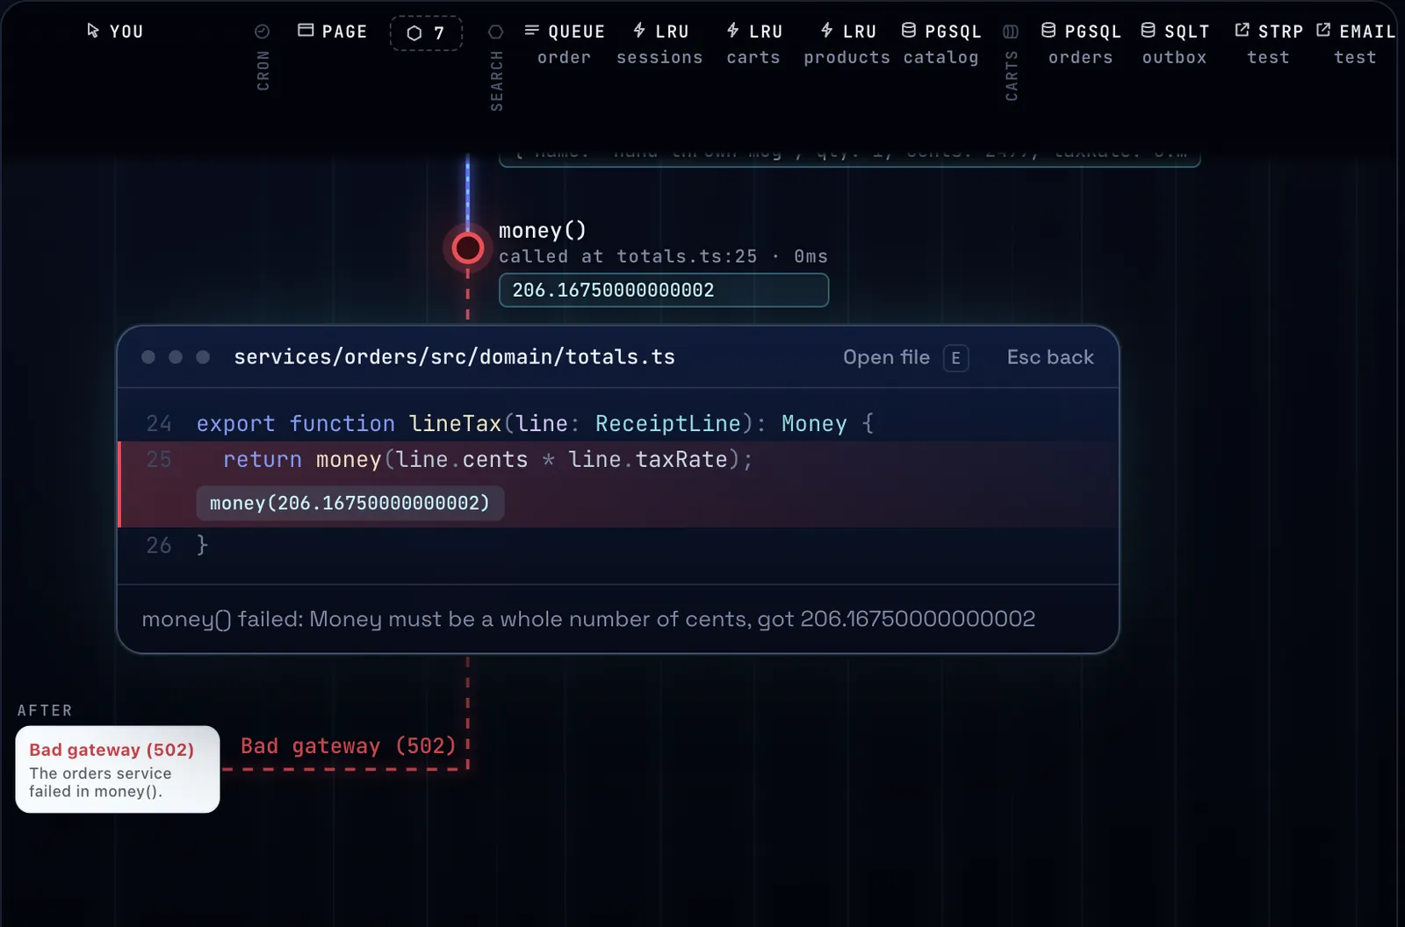Open the STRP test external icon

[1242, 30]
